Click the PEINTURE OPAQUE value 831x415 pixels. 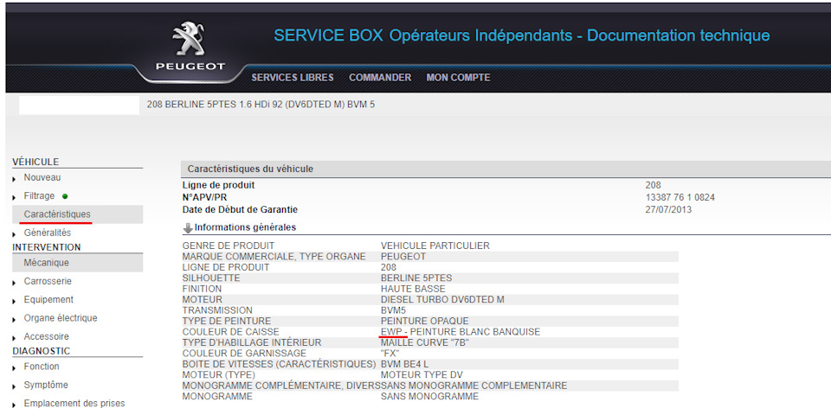tap(424, 322)
